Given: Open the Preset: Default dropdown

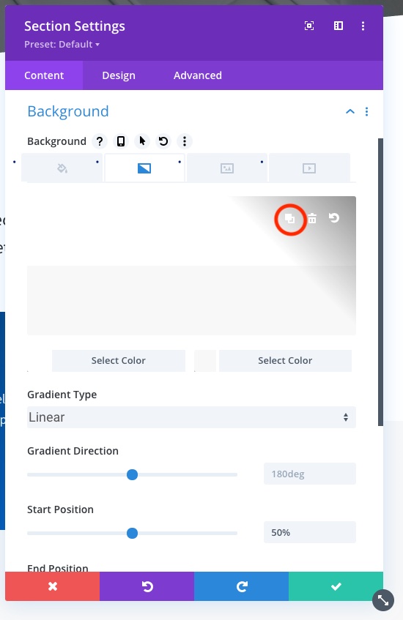Looking at the screenshot, I should coord(62,44).
